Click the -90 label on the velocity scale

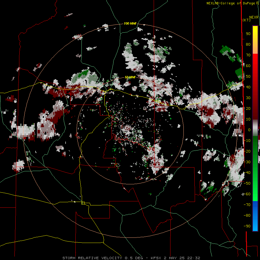point(247,226)
